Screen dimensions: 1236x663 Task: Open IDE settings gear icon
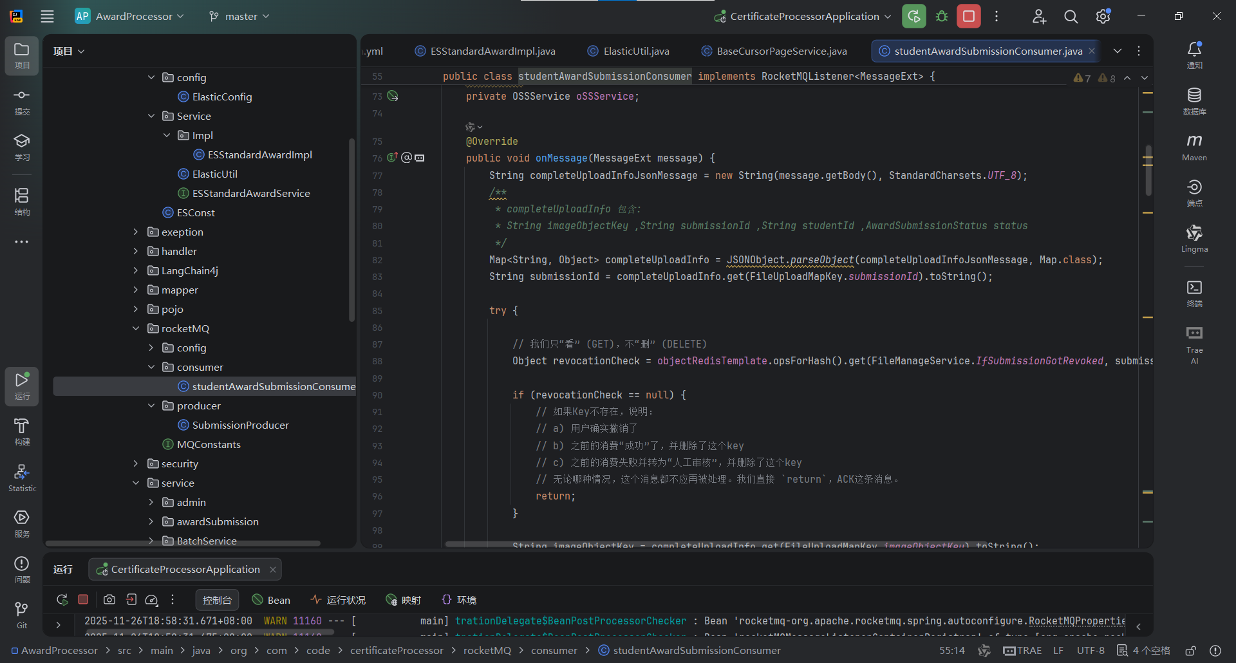[1103, 16]
